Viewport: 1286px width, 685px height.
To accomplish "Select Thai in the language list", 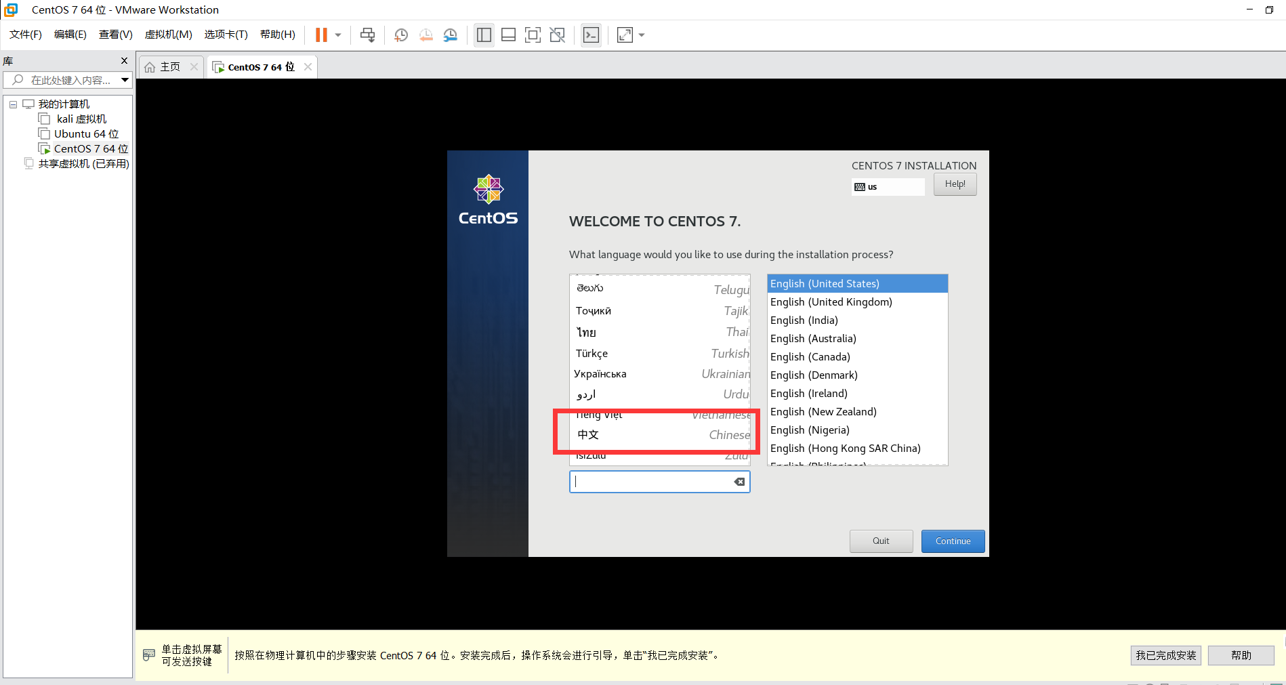I will point(661,332).
